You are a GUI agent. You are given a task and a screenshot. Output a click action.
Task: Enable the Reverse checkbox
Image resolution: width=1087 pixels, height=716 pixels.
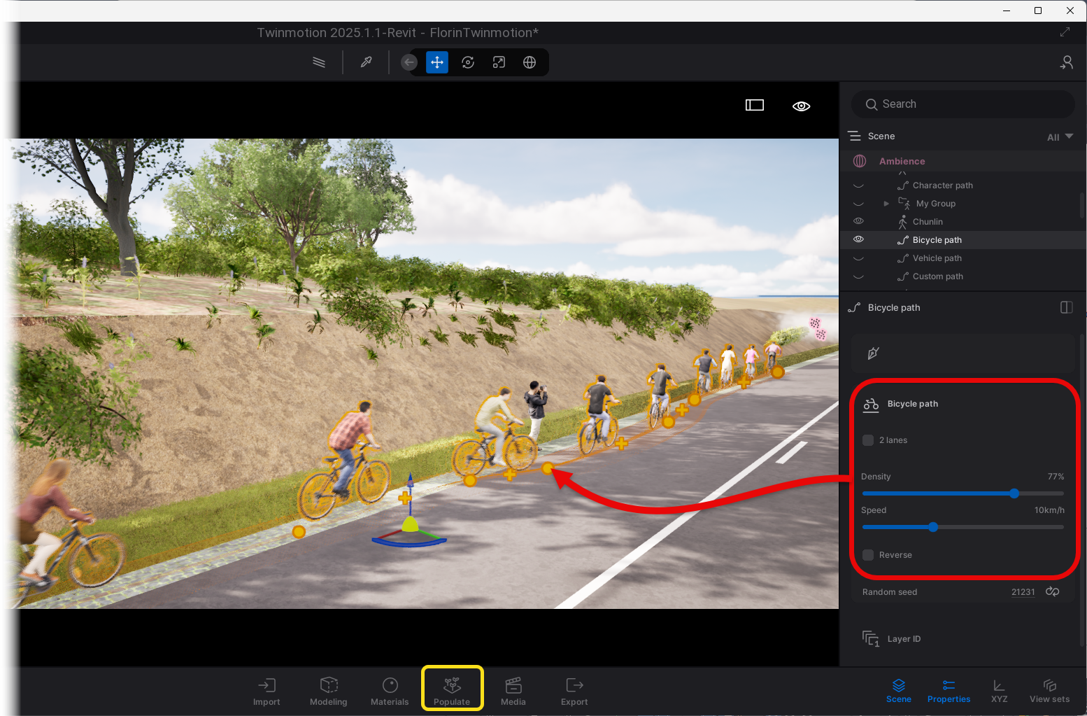pos(868,555)
